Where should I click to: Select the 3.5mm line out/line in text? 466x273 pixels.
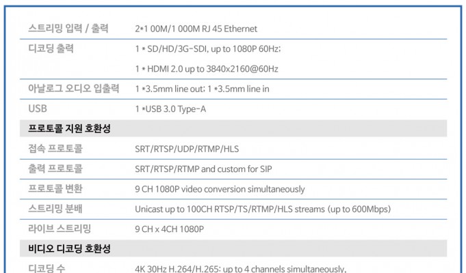coord(202,89)
